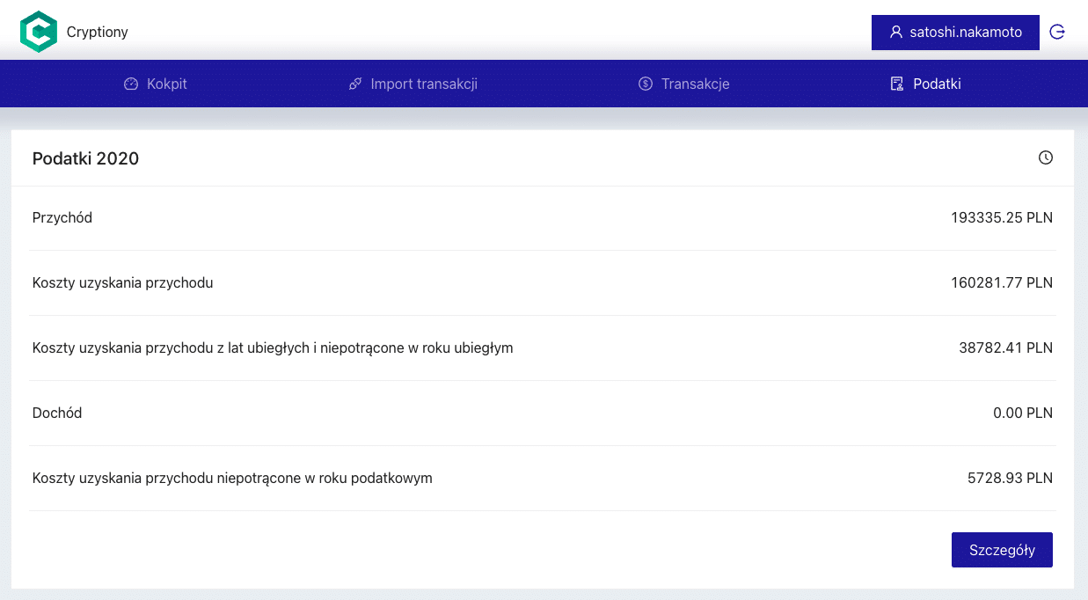Select the Podatki tab
The image size is (1088, 600).
[925, 84]
